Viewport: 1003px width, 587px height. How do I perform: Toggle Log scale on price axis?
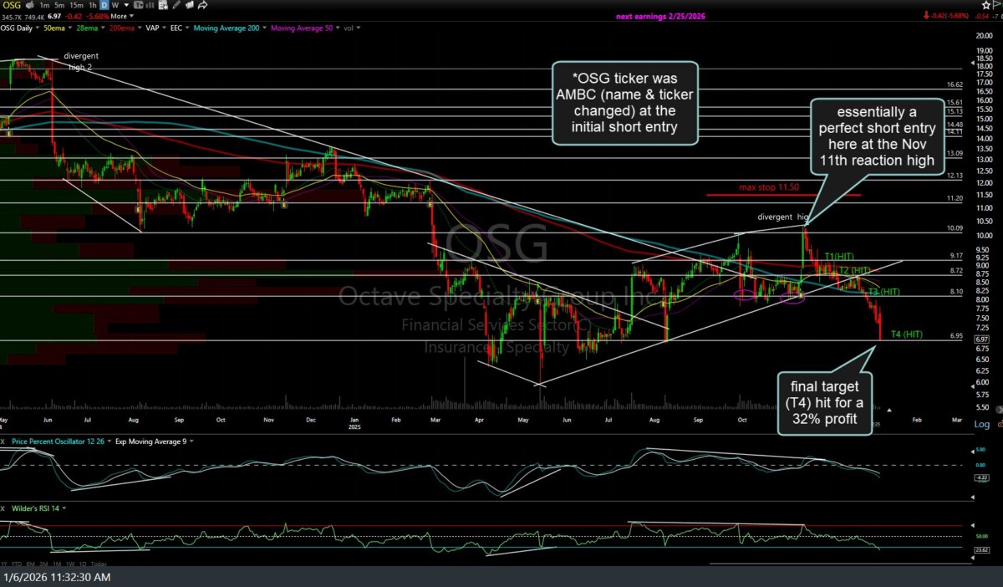[x=980, y=425]
